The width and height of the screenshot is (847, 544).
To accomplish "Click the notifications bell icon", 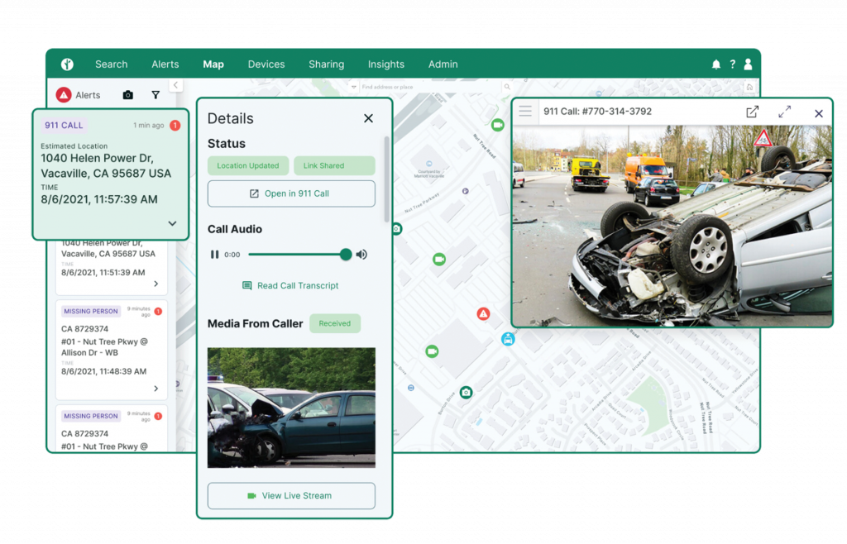I will (716, 64).
